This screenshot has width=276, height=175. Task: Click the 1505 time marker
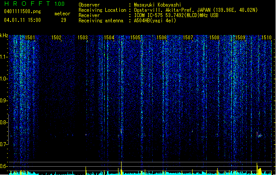point(135,37)
